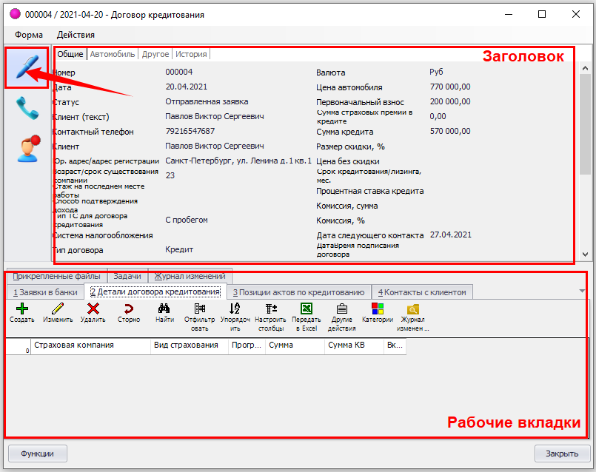Export via the Передать в Excel icon
The image size is (596, 472).
coord(306,309)
